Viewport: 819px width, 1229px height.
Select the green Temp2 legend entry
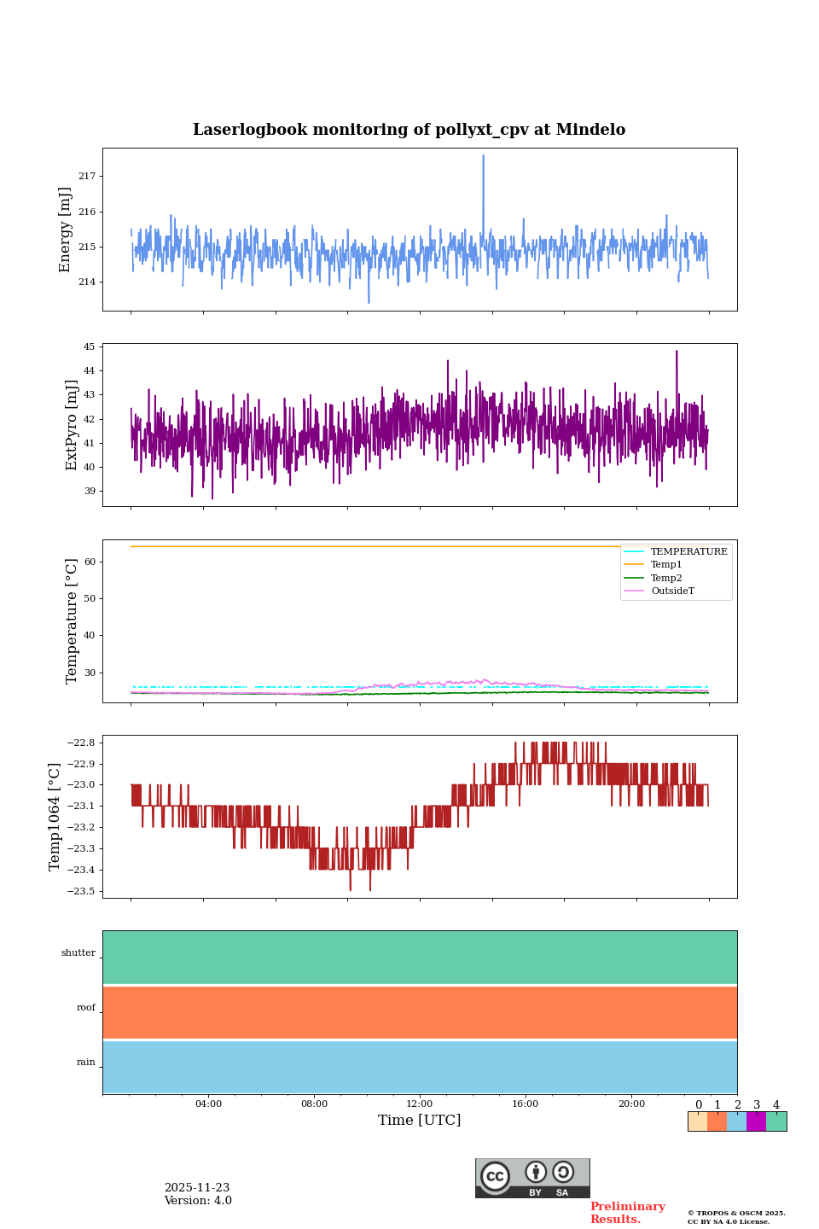pos(665,578)
